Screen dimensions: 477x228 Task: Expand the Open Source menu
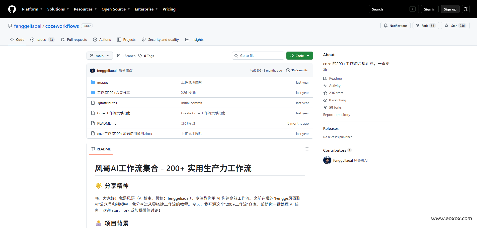point(116,9)
